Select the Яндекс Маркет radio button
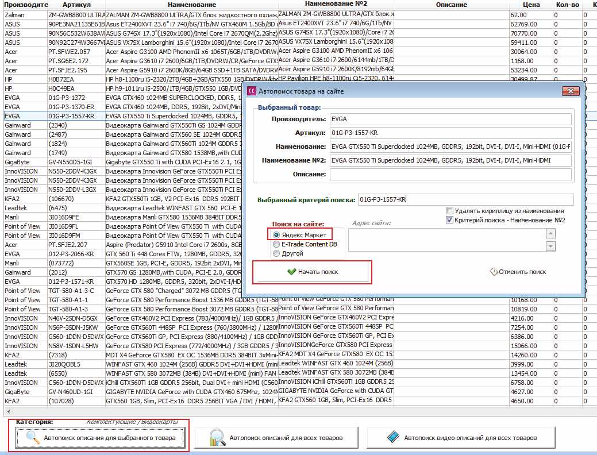Viewport: 597px width, 455px height. [x=276, y=235]
